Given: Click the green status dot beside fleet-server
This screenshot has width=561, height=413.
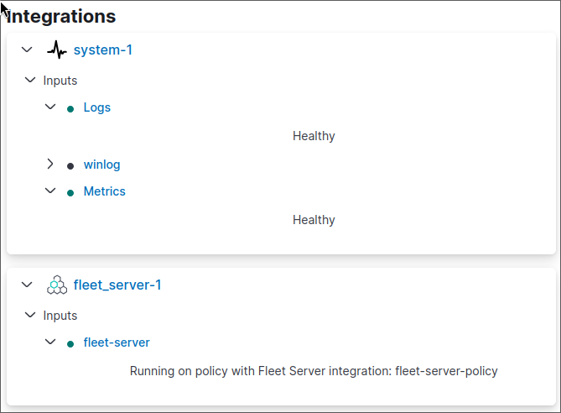Looking at the screenshot, I should pos(70,344).
